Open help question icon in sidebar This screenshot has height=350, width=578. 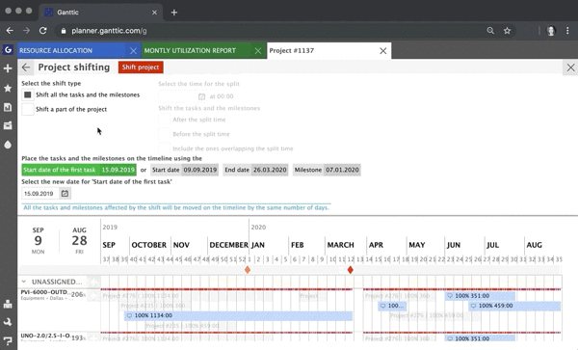click(8, 340)
